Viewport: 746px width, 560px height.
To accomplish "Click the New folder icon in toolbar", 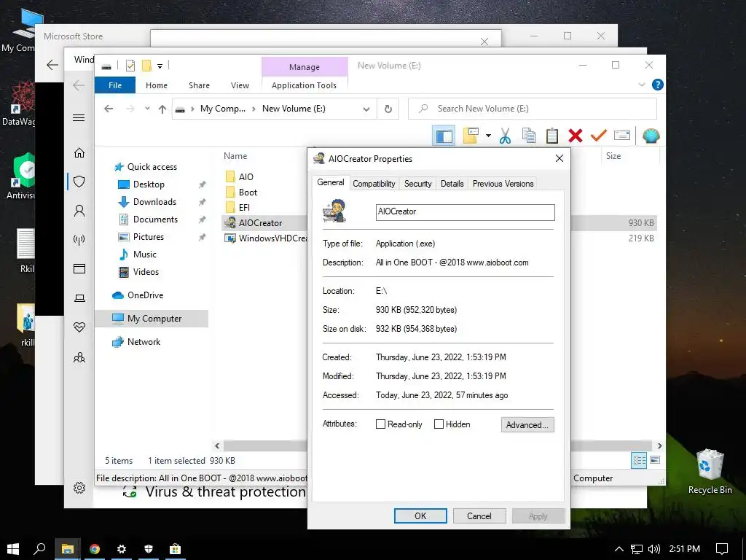I will [471, 136].
